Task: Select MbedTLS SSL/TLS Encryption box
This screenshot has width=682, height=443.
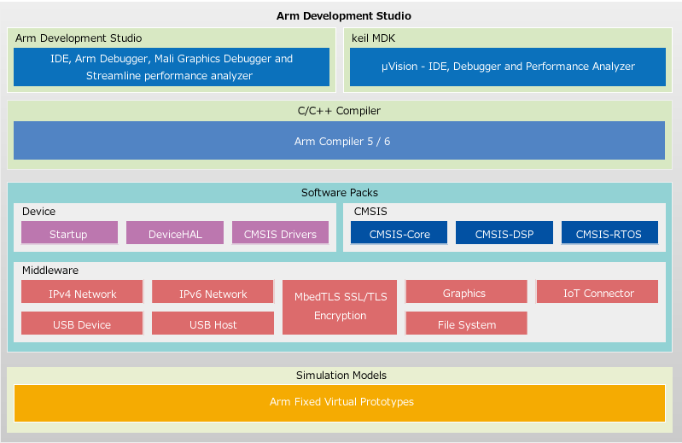Action: [339, 306]
